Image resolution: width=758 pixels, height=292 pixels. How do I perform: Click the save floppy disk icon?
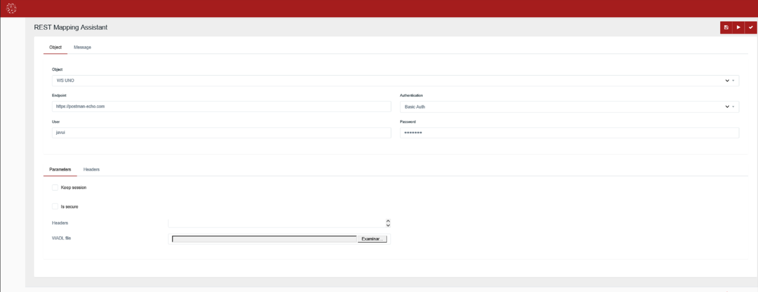726,27
